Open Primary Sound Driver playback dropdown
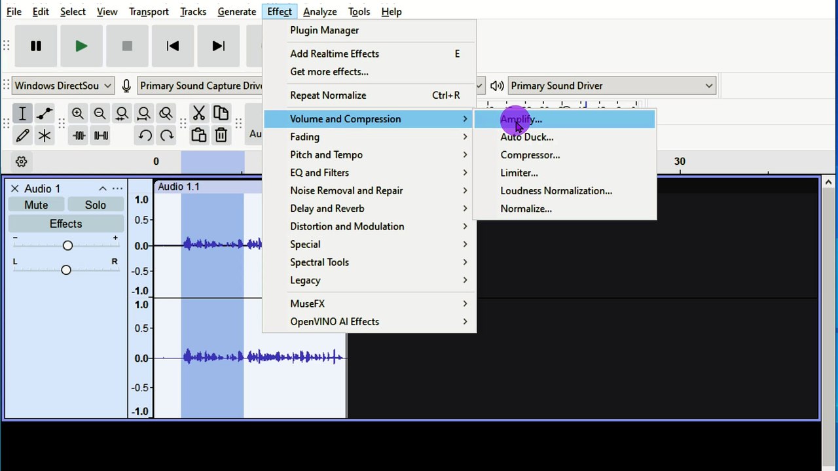This screenshot has height=471, width=838. pos(612,86)
